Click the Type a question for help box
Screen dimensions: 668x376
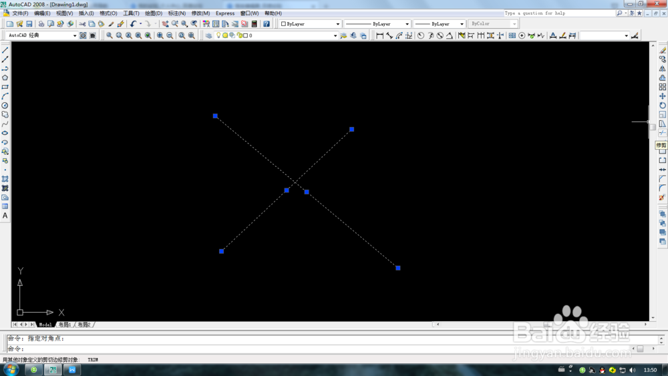click(559, 13)
